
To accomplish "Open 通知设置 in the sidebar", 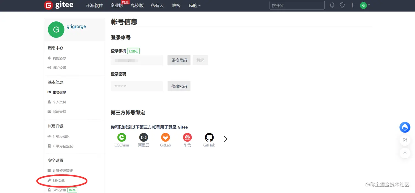I will pos(57,68).
